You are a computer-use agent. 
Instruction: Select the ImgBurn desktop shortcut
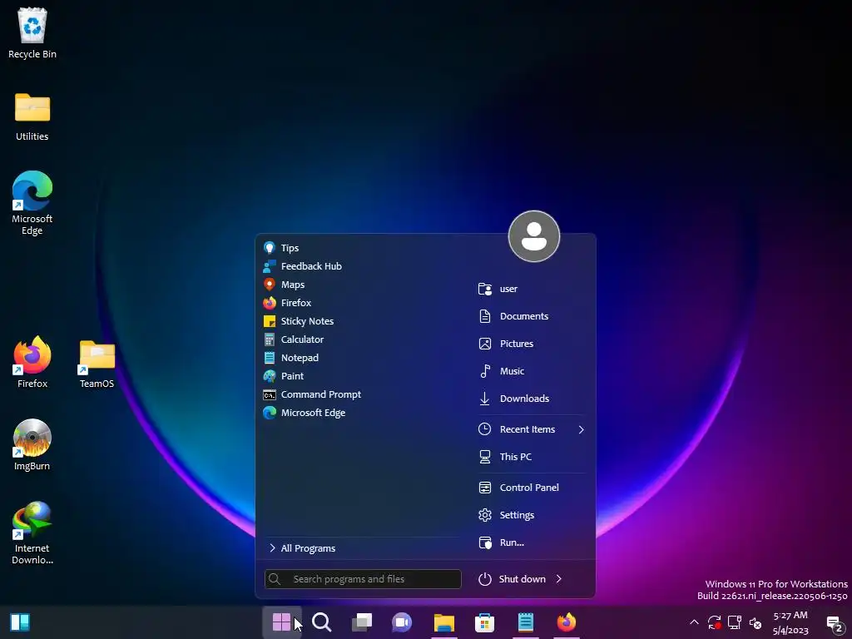[x=32, y=445]
